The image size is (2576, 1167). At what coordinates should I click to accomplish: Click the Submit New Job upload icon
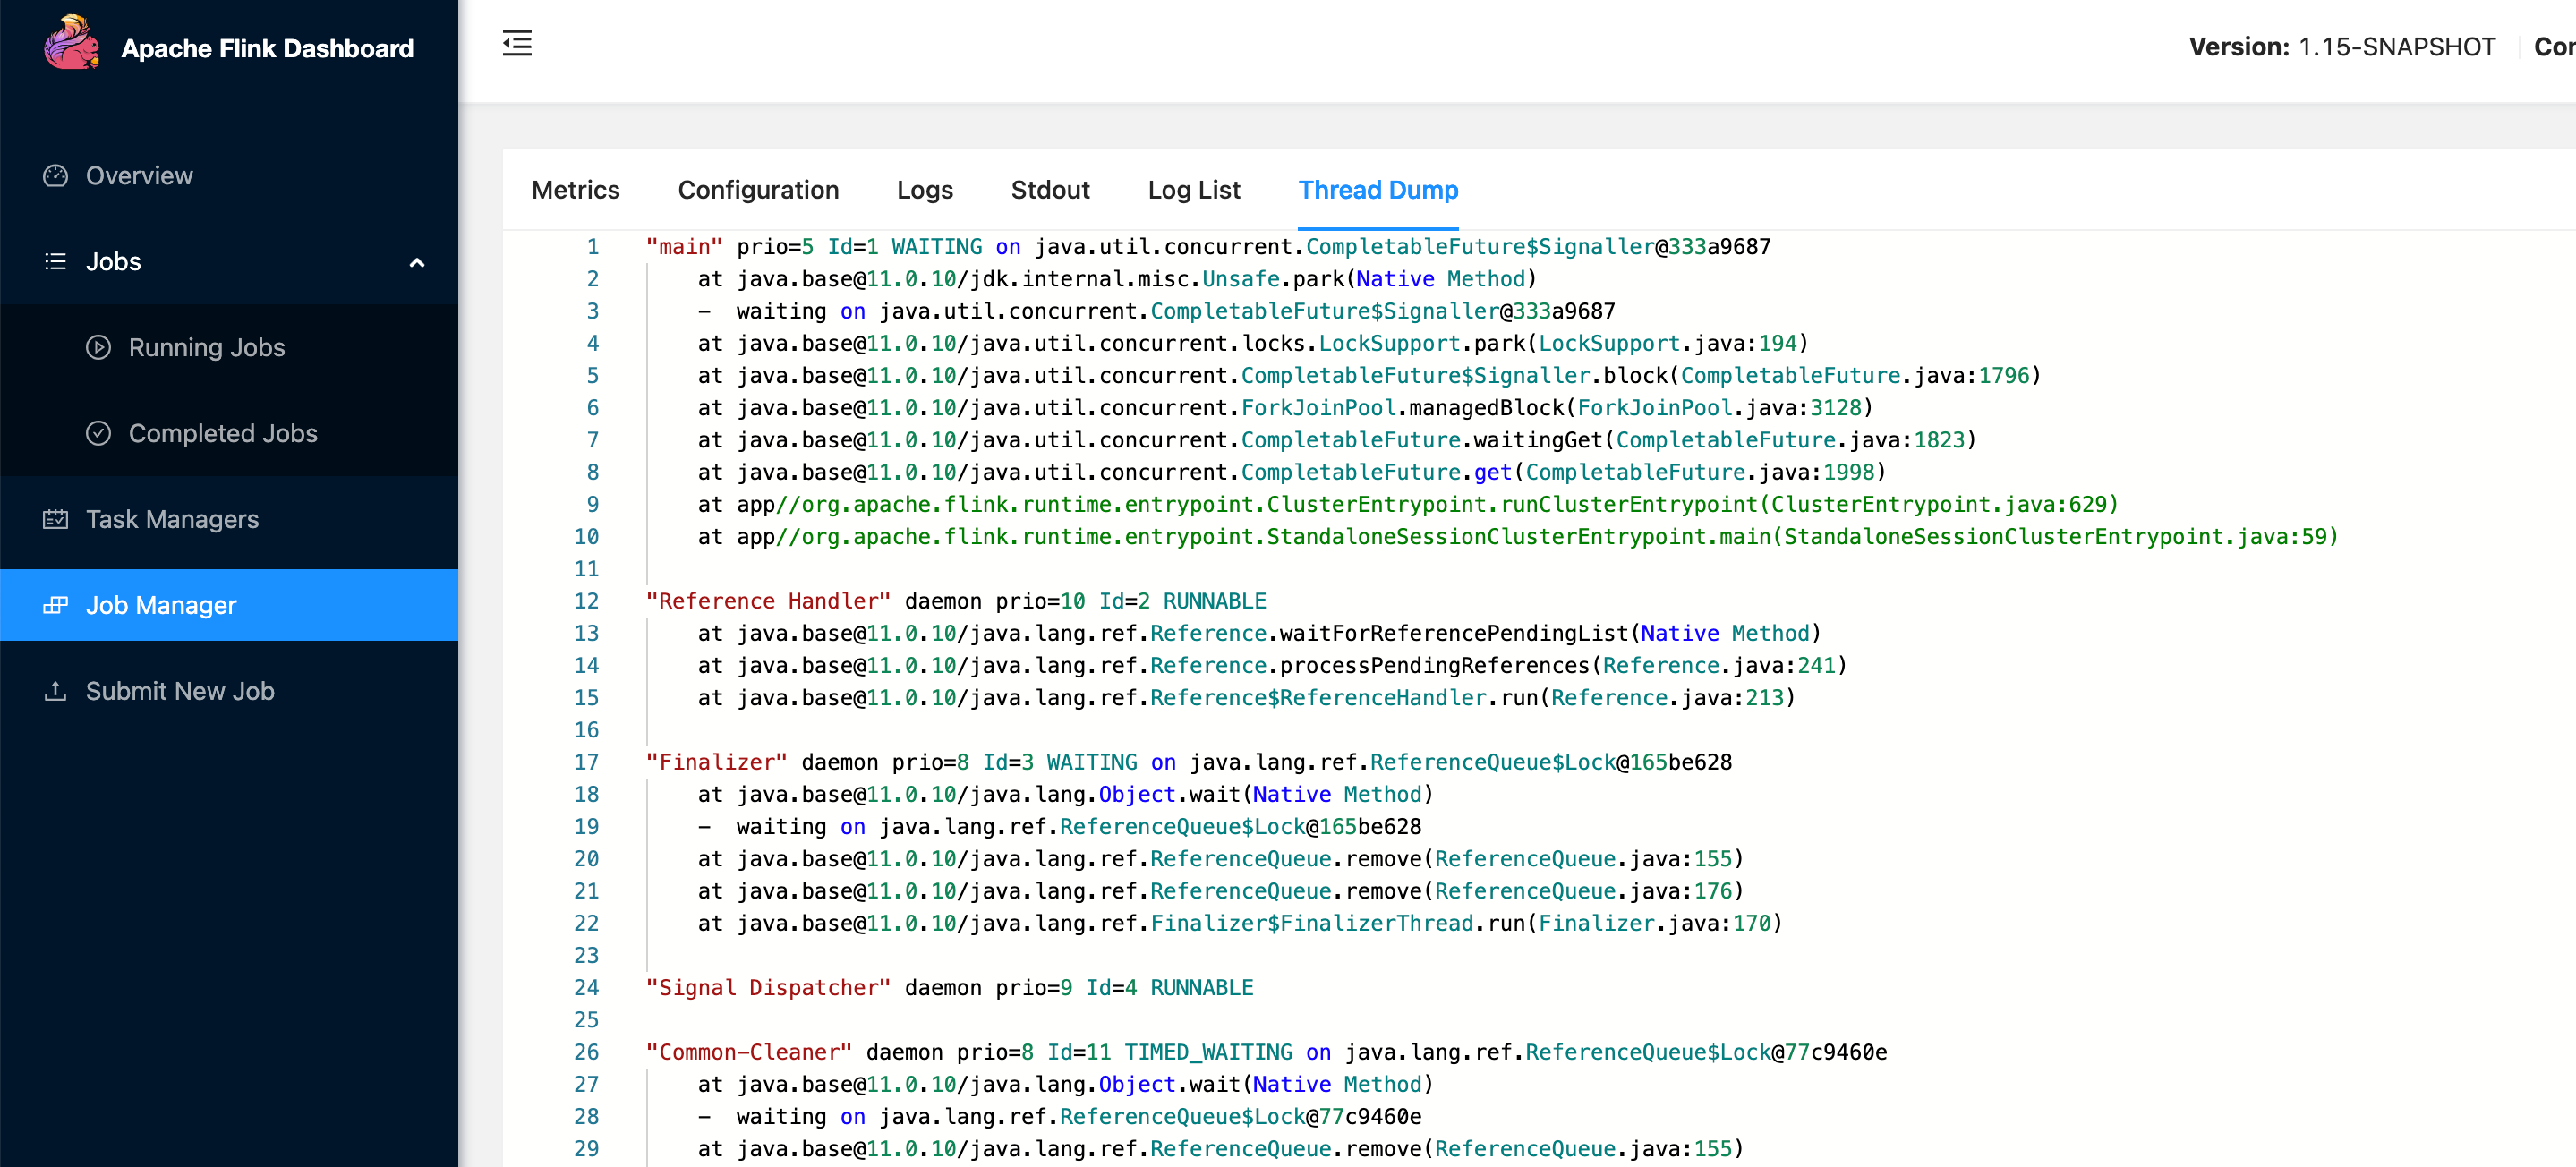point(56,691)
